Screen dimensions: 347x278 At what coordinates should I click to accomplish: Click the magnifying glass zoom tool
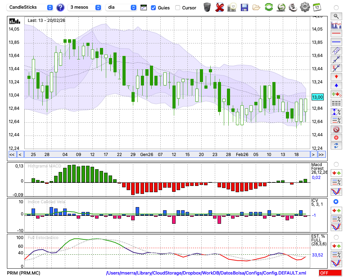point(336,16)
